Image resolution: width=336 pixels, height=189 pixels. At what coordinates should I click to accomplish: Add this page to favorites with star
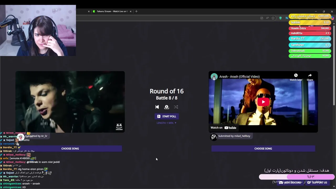pyautogui.click(x=273, y=18)
